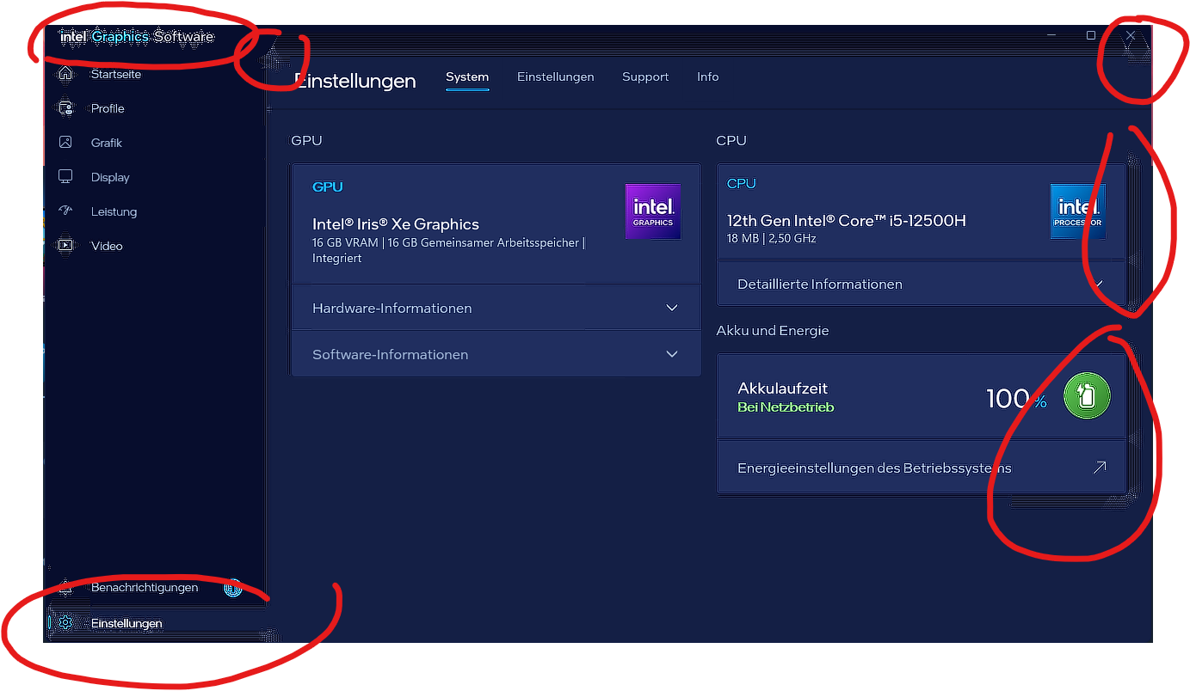Maximize the Intel Graphics Software window
This screenshot has width=1190, height=691.
click(1091, 35)
